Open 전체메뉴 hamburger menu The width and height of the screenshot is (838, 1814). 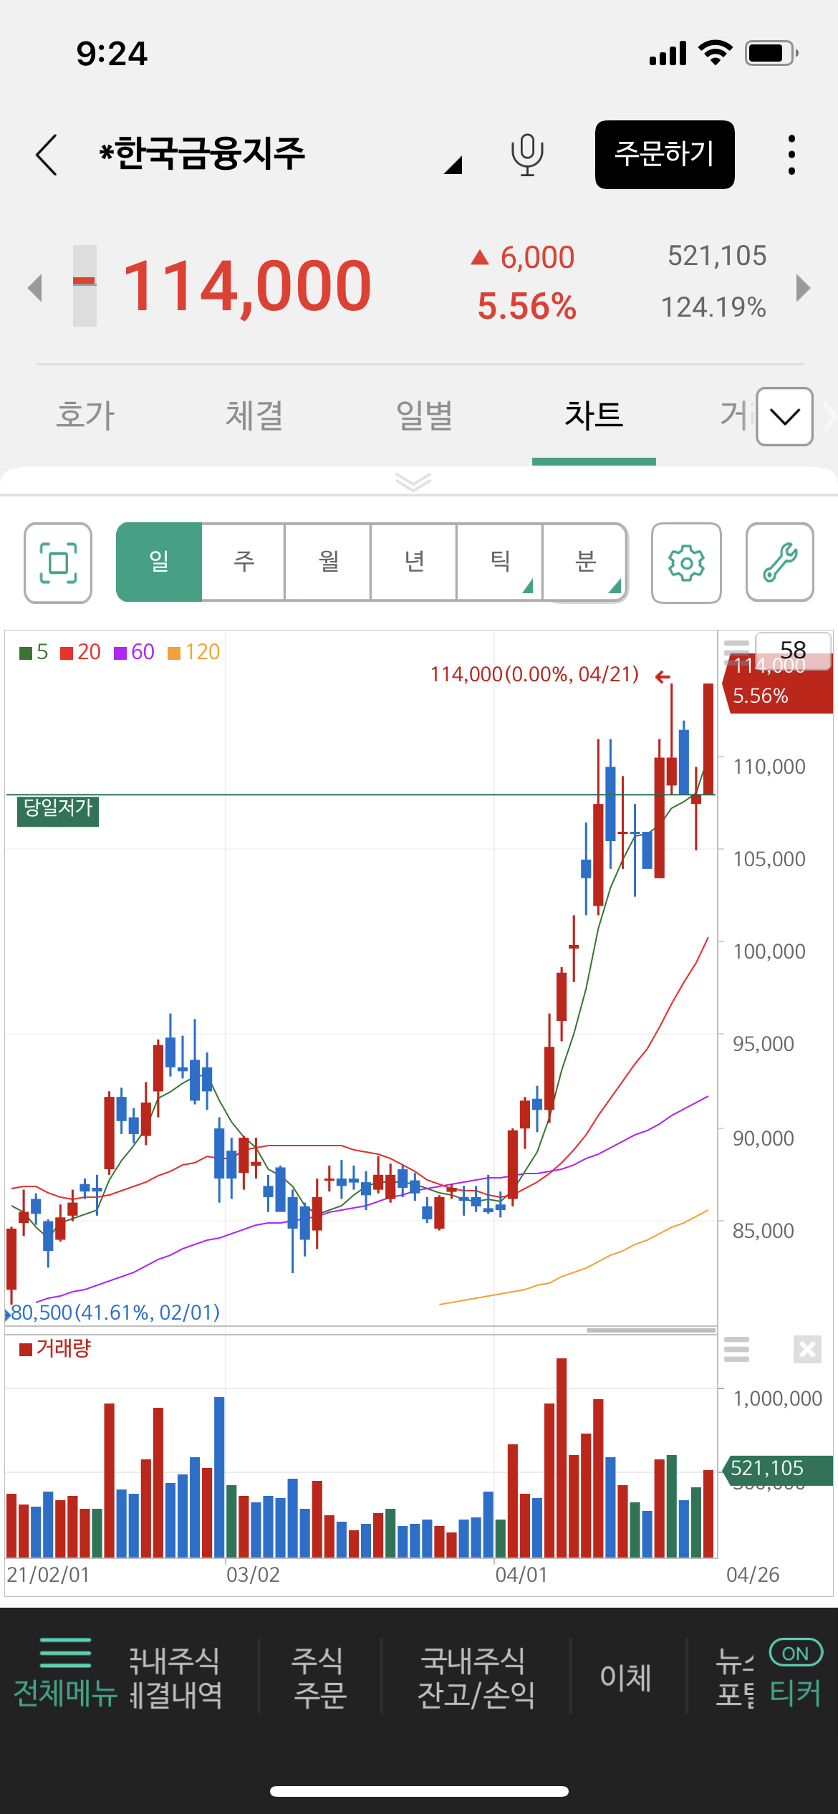click(65, 1674)
